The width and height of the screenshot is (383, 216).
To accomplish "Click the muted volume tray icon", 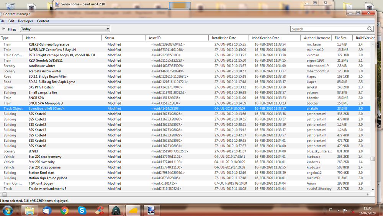I will coord(352,210).
